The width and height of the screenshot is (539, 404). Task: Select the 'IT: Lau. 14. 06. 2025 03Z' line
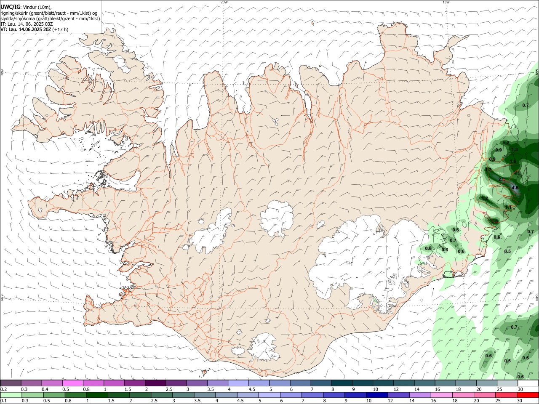click(27, 24)
